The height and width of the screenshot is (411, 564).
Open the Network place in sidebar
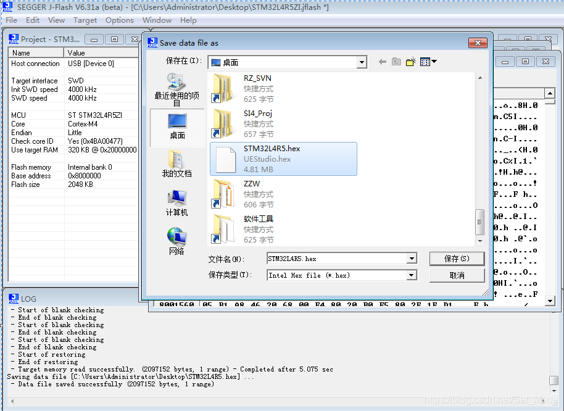(x=176, y=241)
